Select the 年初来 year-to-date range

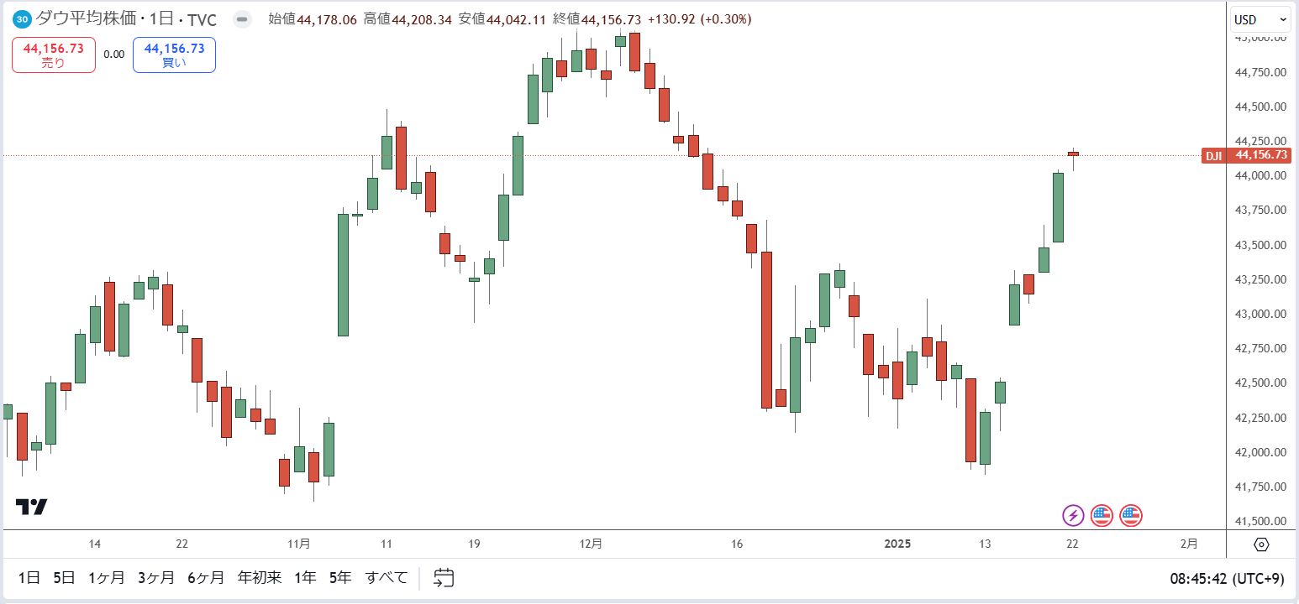tap(260, 577)
